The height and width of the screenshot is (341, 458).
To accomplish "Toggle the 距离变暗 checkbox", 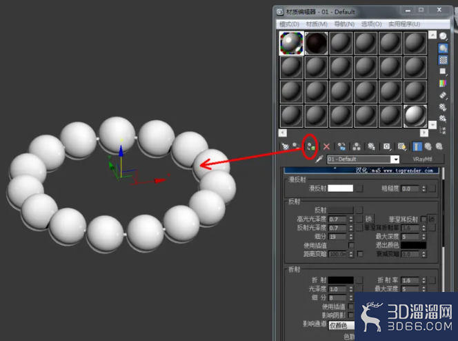I will coord(360,254).
